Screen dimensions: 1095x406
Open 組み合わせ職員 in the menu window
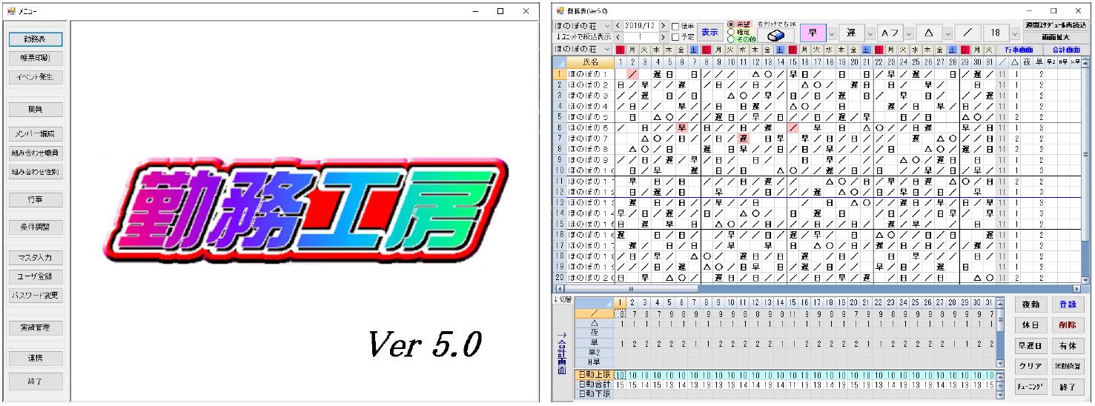coord(36,153)
